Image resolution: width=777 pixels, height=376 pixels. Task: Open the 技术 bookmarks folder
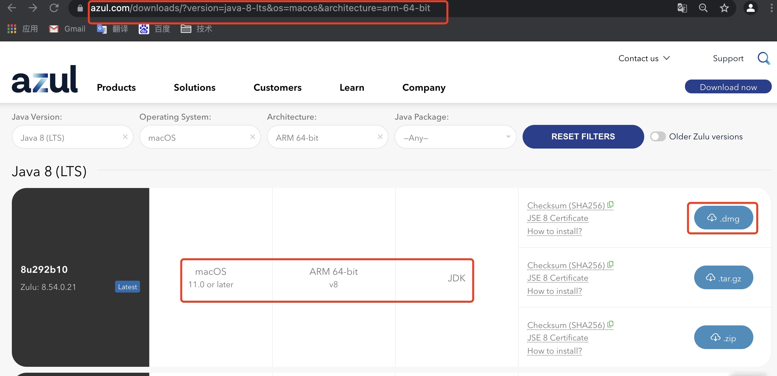(x=197, y=29)
